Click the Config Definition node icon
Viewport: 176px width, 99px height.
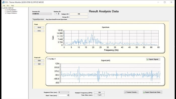[6, 10]
